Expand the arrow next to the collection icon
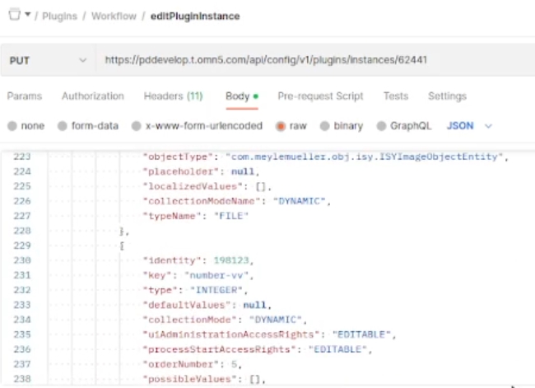 [x=28, y=17]
